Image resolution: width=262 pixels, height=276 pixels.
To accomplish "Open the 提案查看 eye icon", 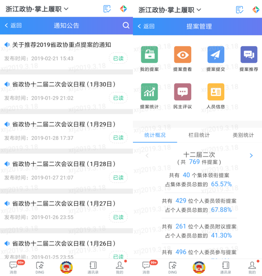I will (182, 54).
